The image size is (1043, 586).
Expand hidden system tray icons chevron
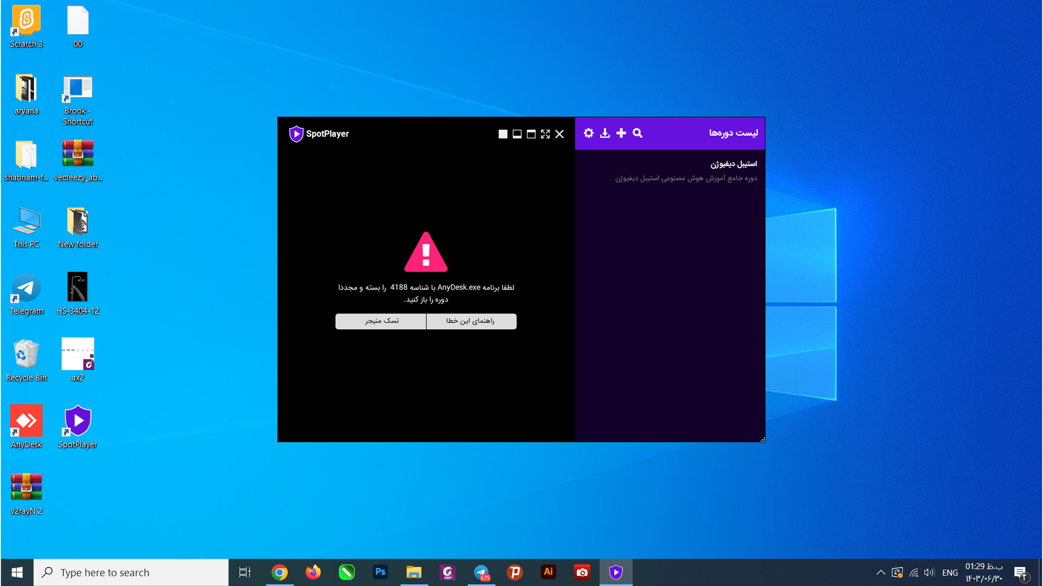[x=880, y=572]
